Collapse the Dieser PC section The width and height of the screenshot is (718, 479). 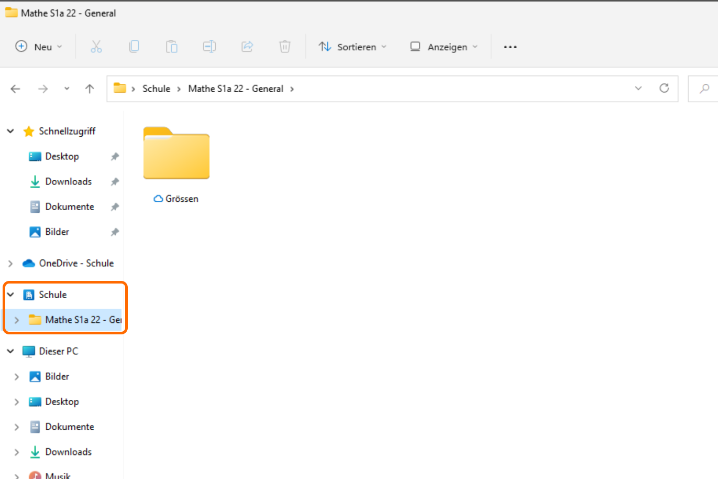[10, 351]
